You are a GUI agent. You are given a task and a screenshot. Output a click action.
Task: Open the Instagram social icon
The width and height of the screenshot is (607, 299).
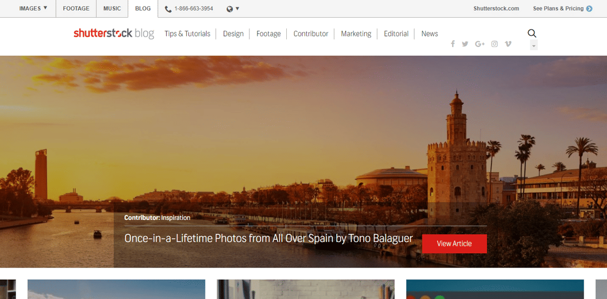[x=494, y=44]
